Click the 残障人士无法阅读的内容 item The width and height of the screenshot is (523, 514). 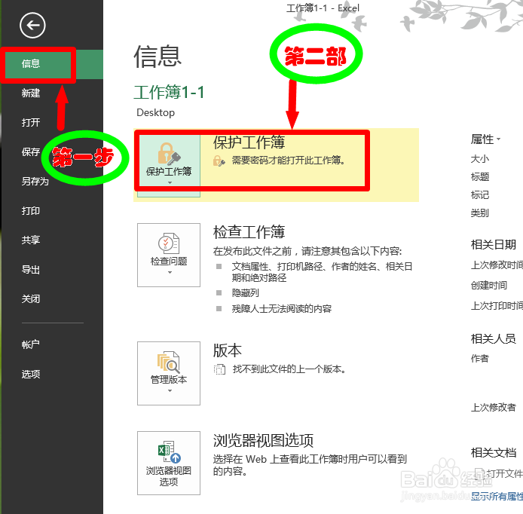coord(282,309)
